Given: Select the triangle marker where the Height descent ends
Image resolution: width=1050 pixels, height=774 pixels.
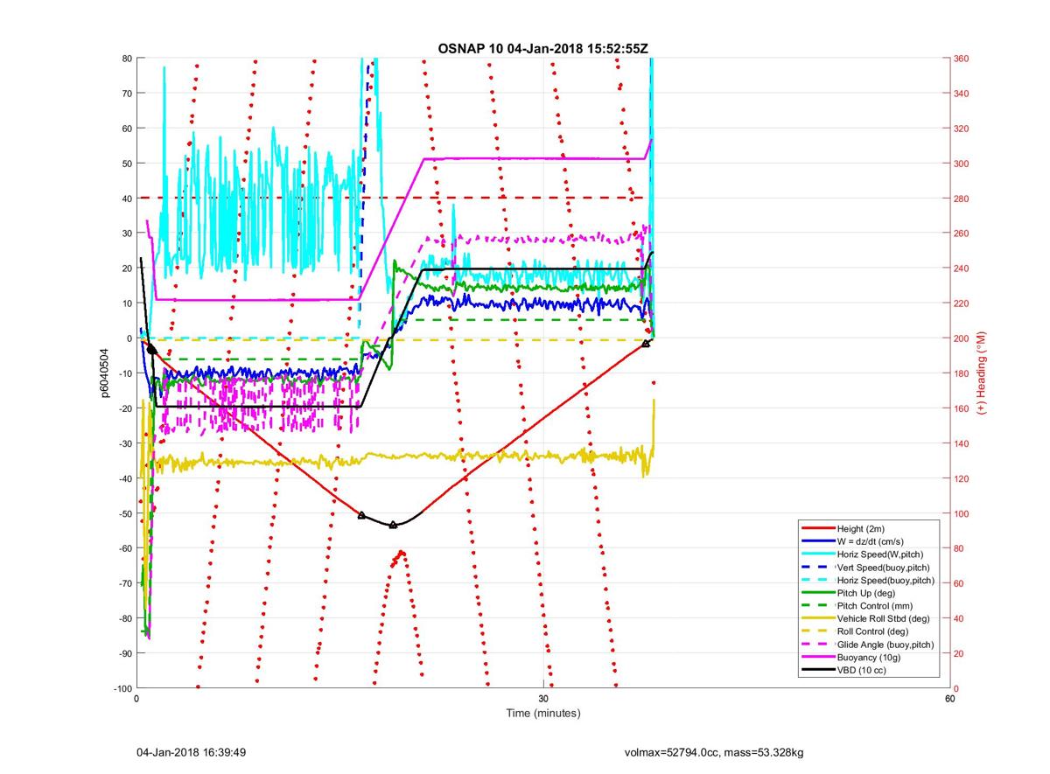Looking at the screenshot, I should [x=362, y=516].
